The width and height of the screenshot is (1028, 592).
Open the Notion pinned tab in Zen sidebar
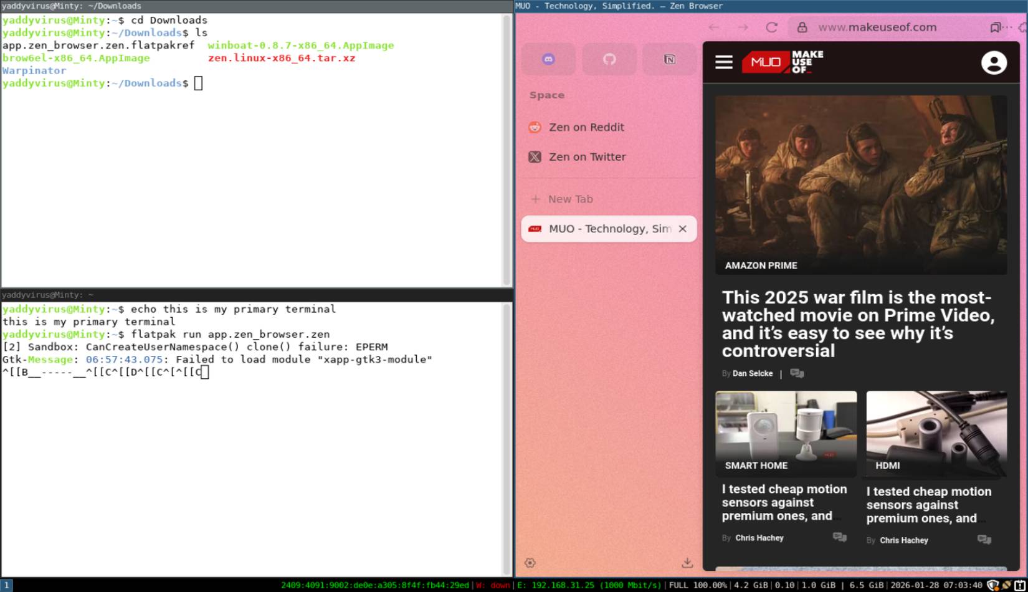[669, 59]
